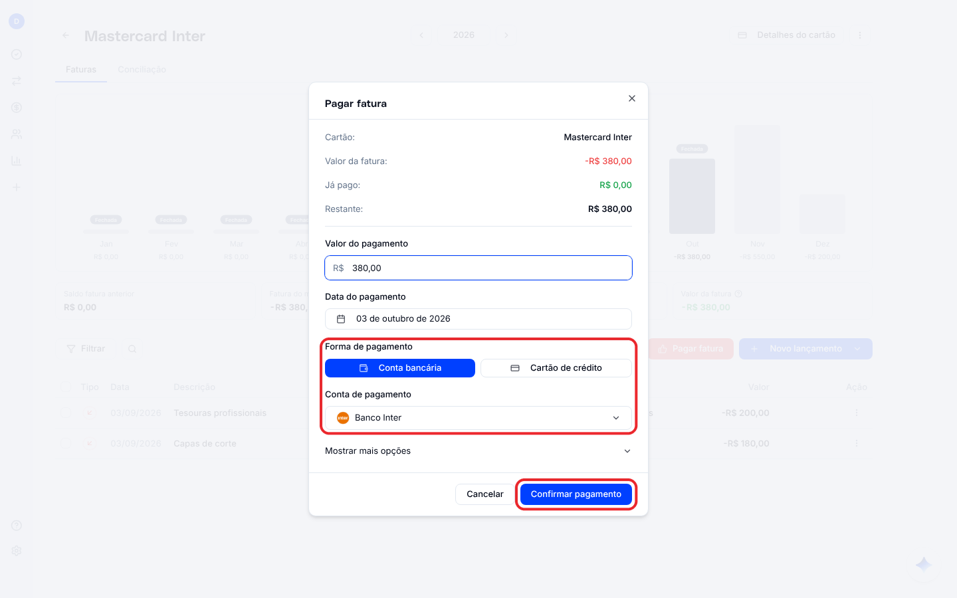The width and height of the screenshot is (957, 598).
Task: Click the plus icon in the sidebar
Action: [x=17, y=187]
